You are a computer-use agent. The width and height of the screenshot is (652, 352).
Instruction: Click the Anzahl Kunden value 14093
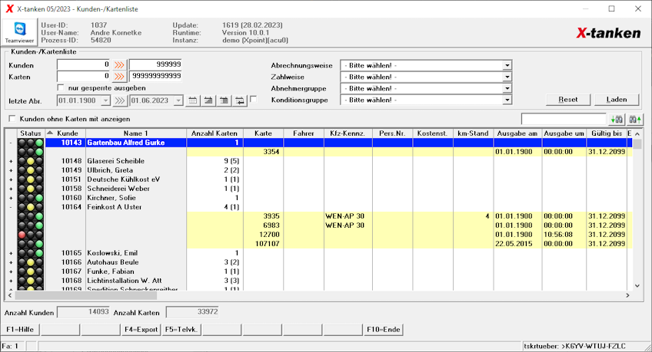(x=84, y=312)
